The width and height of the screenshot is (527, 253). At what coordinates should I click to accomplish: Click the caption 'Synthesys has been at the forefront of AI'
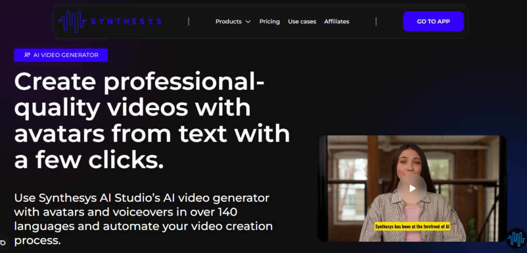pyautogui.click(x=412, y=226)
